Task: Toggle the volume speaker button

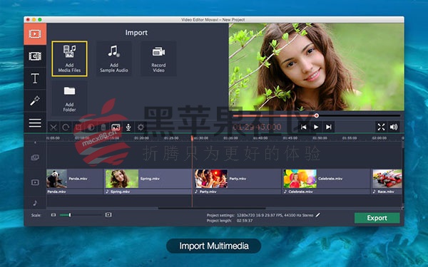Action: click(394, 127)
